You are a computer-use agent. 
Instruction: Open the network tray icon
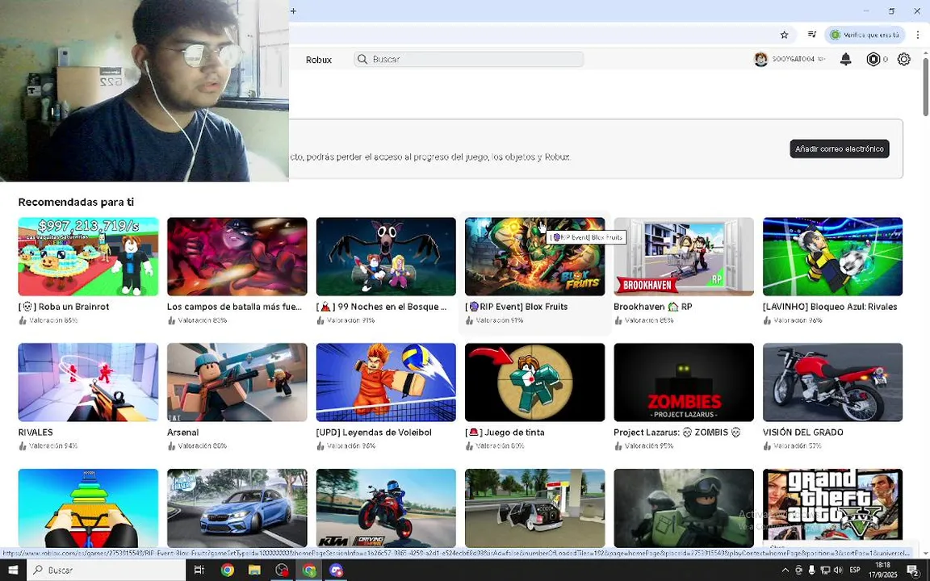824,570
